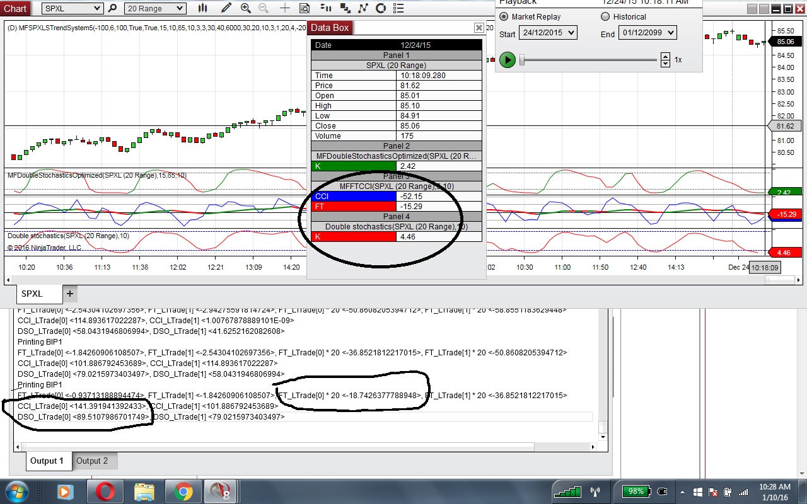Increase playback speed with up stepper
Screen dimensions: 807x504
coord(665,57)
